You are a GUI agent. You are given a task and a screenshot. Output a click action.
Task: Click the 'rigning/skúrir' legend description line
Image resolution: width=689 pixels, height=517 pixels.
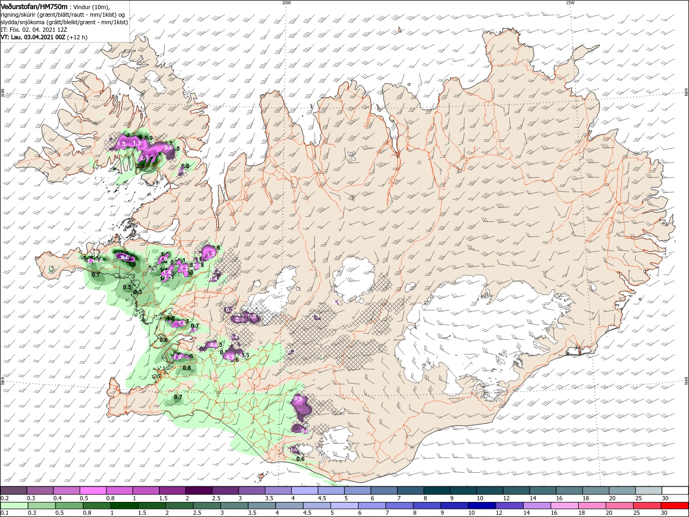click(x=63, y=15)
